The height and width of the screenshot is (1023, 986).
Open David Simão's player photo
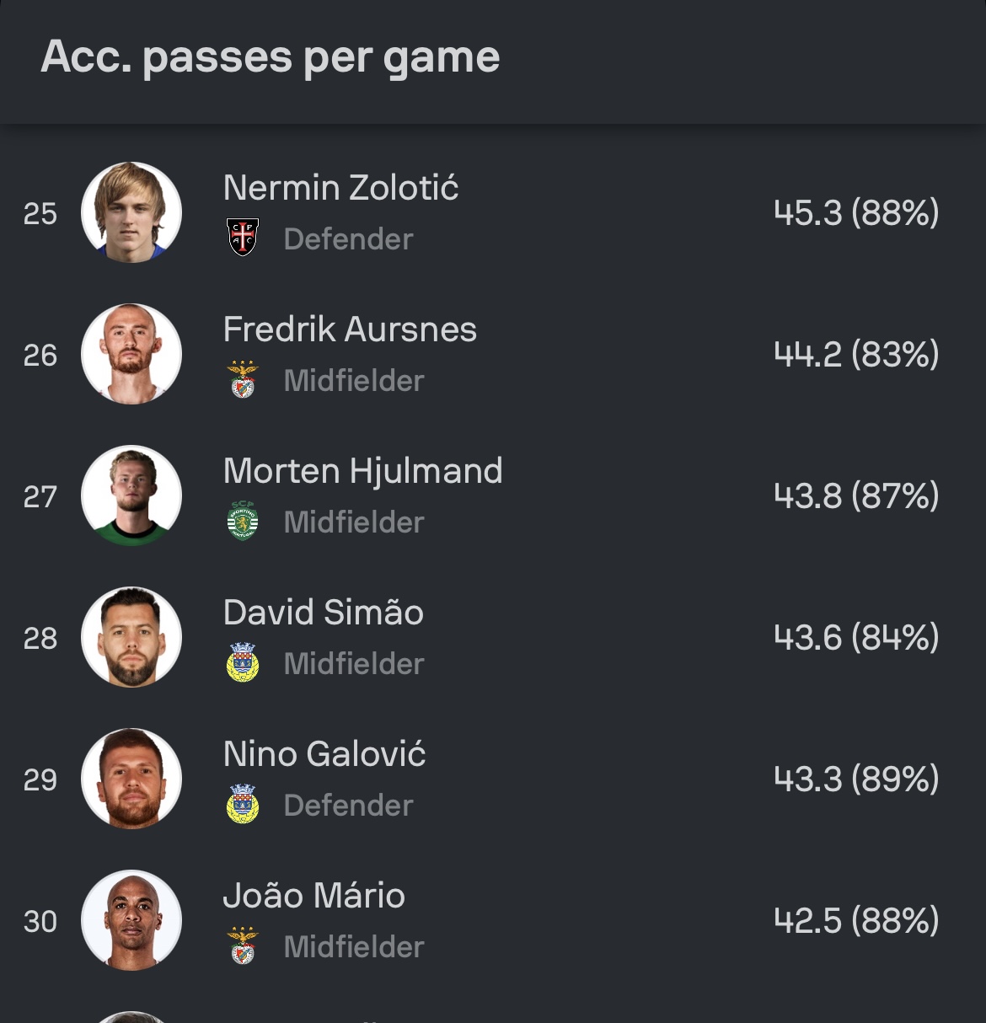coord(131,637)
